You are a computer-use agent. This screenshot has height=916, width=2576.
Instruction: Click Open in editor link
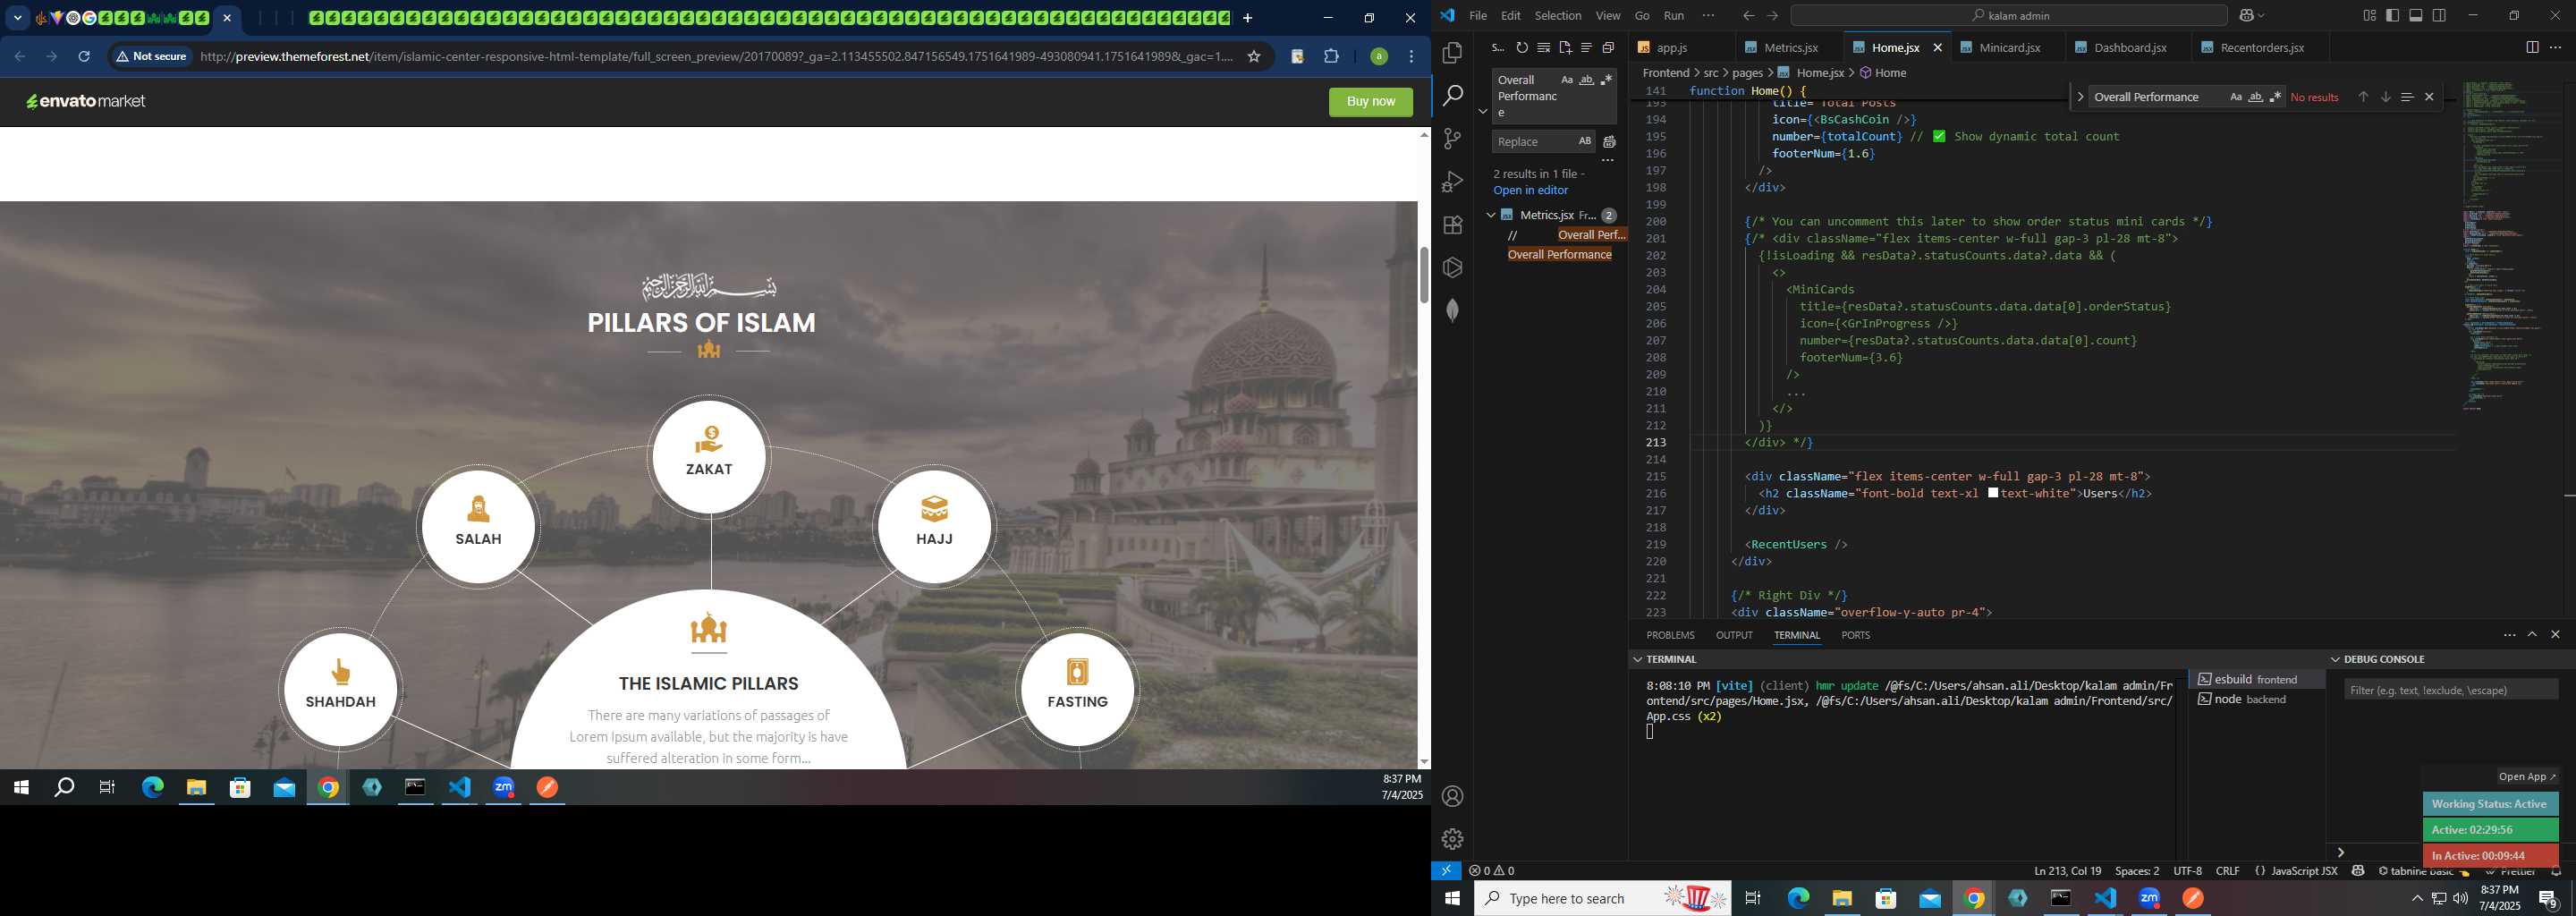click(1530, 191)
